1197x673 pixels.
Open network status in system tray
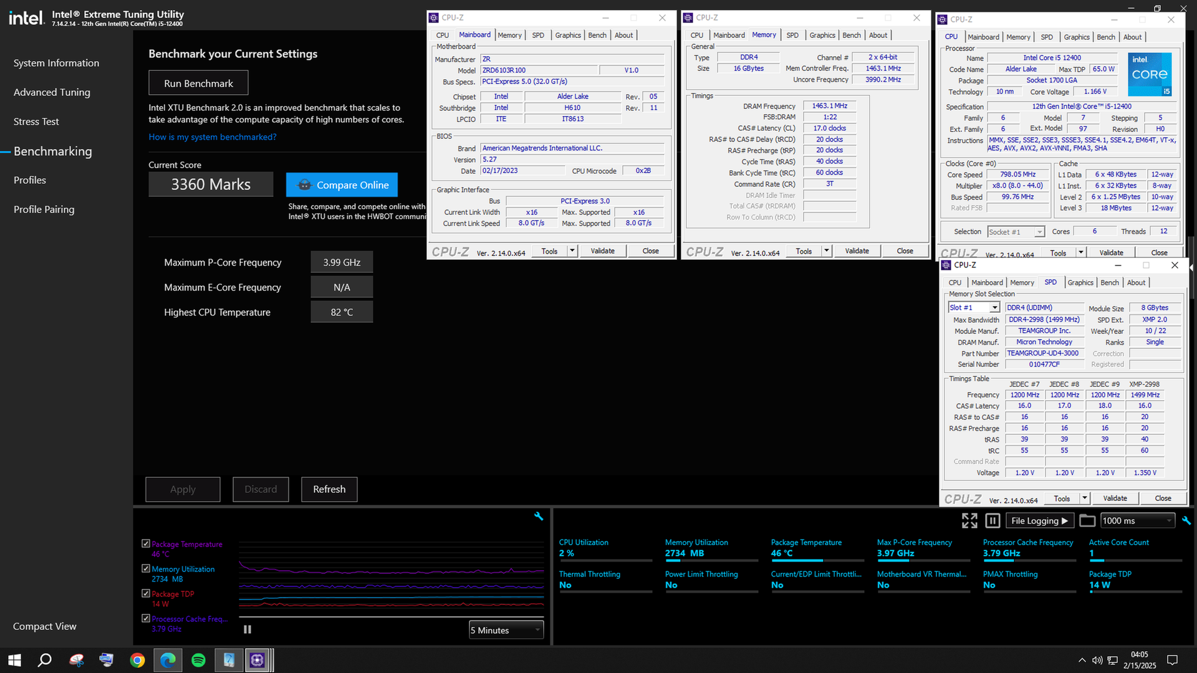[1113, 660]
